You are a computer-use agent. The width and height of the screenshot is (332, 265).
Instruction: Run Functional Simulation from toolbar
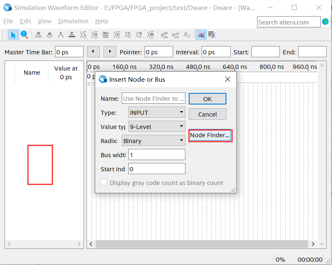tap(164, 35)
